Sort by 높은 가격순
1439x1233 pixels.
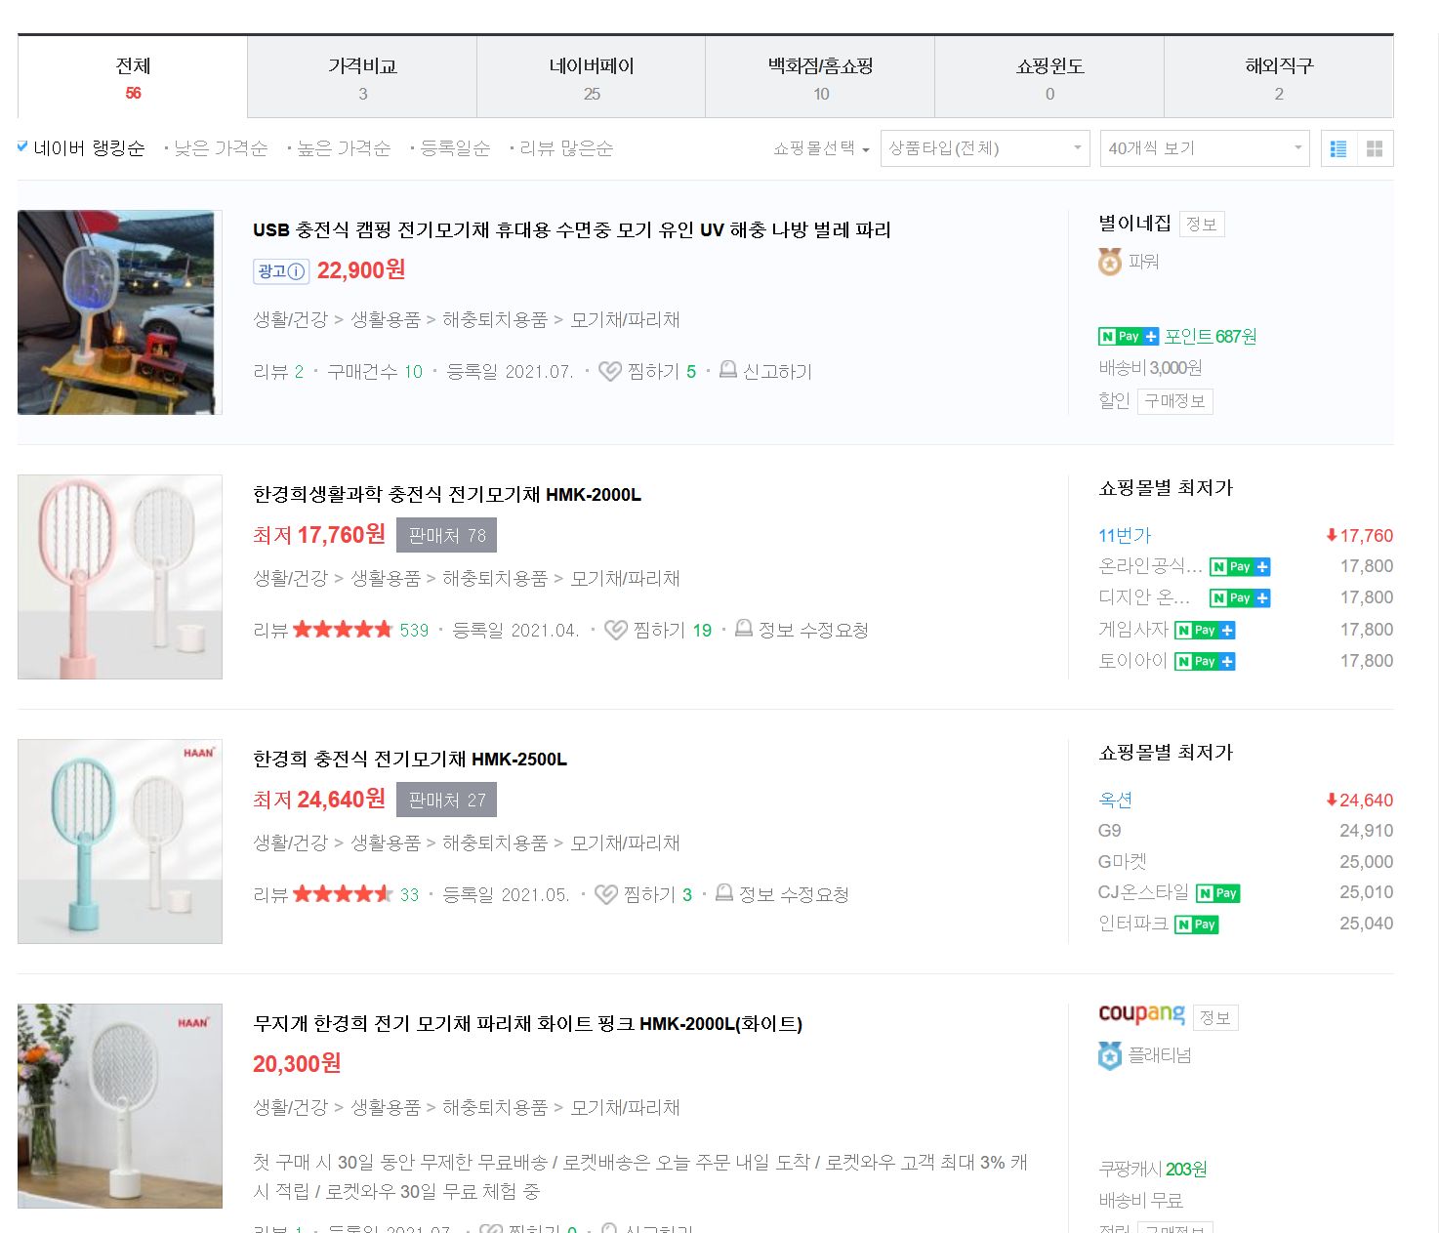pyautogui.click(x=343, y=147)
